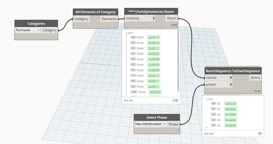Viewport: 273px width, 144px height.
Task: Click room ID 343510 at index 1
Action: tap(154, 43)
